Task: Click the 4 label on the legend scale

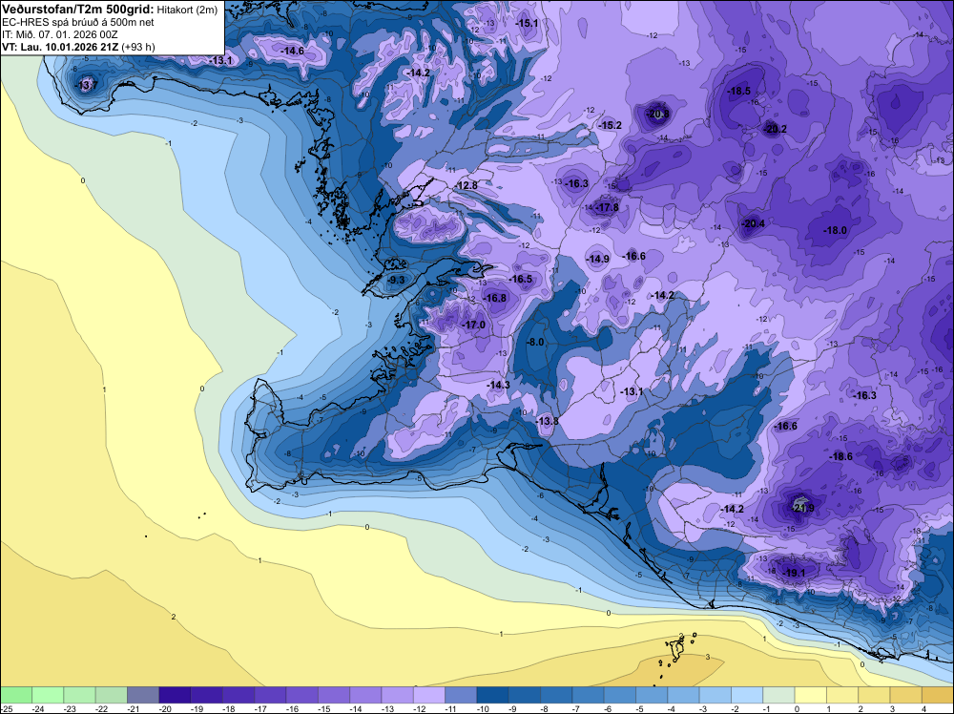Action: pyautogui.click(x=924, y=708)
